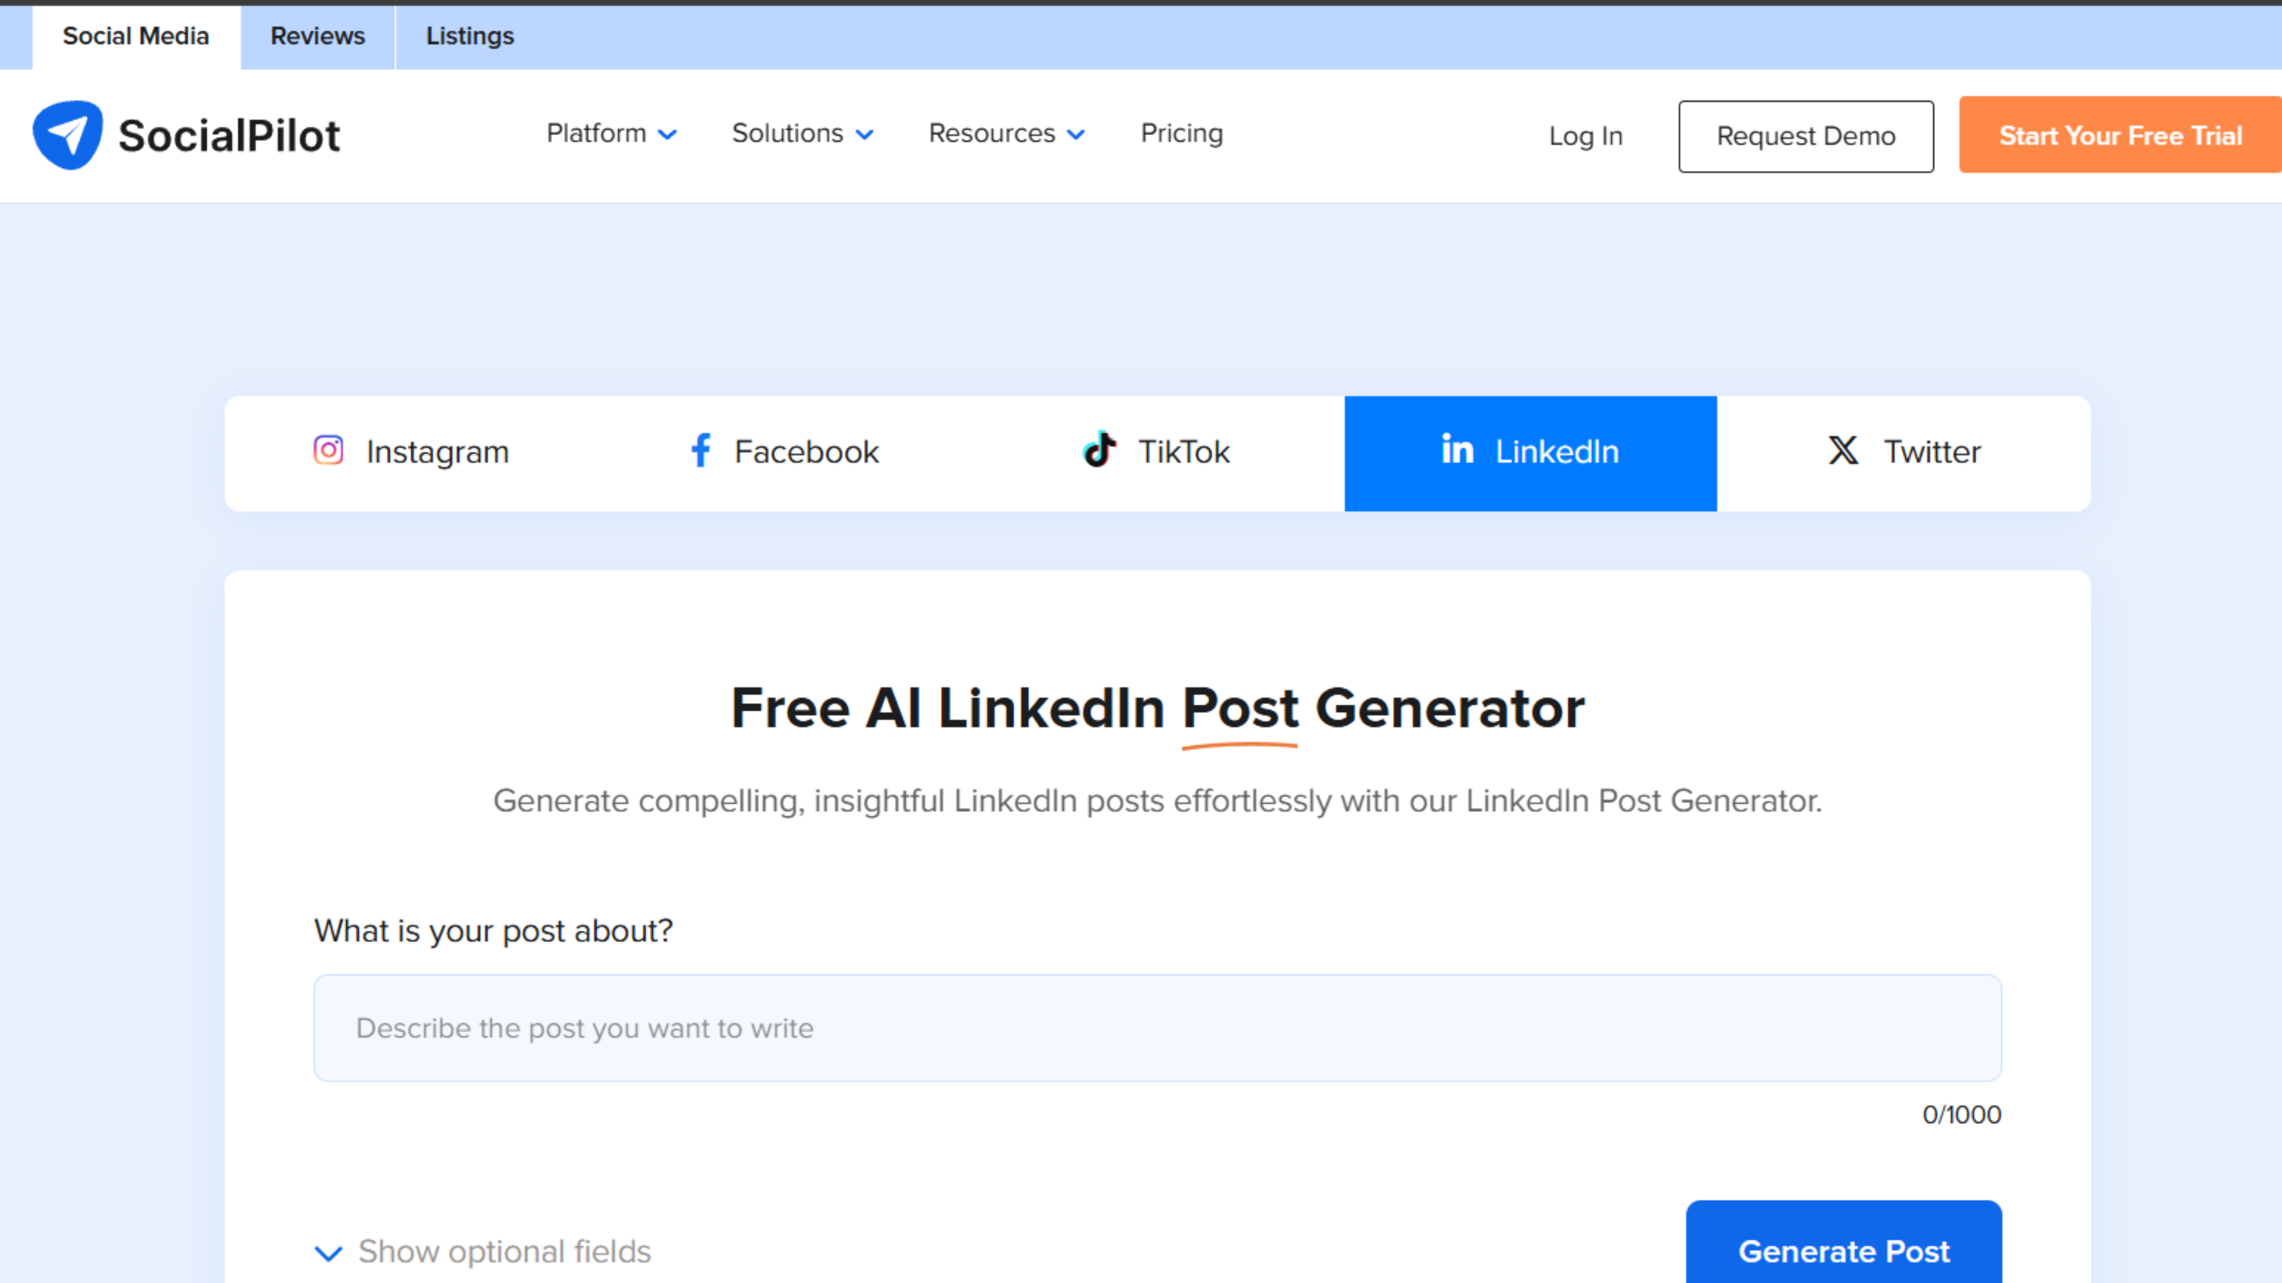Expand the Platform dropdown menu
This screenshot has width=2282, height=1283.
(611, 133)
